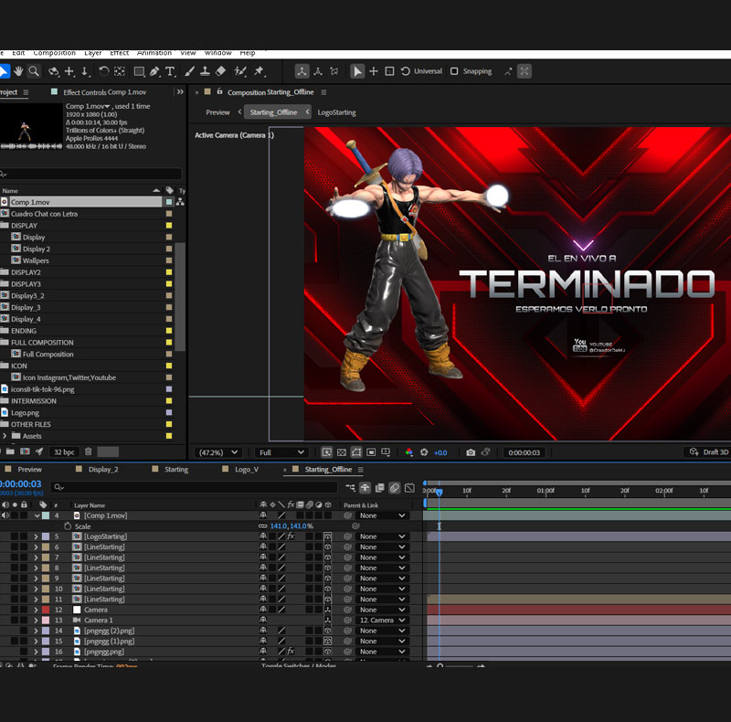The image size is (731, 722).
Task: Select the Clone Stamp tool
Action: click(x=205, y=71)
